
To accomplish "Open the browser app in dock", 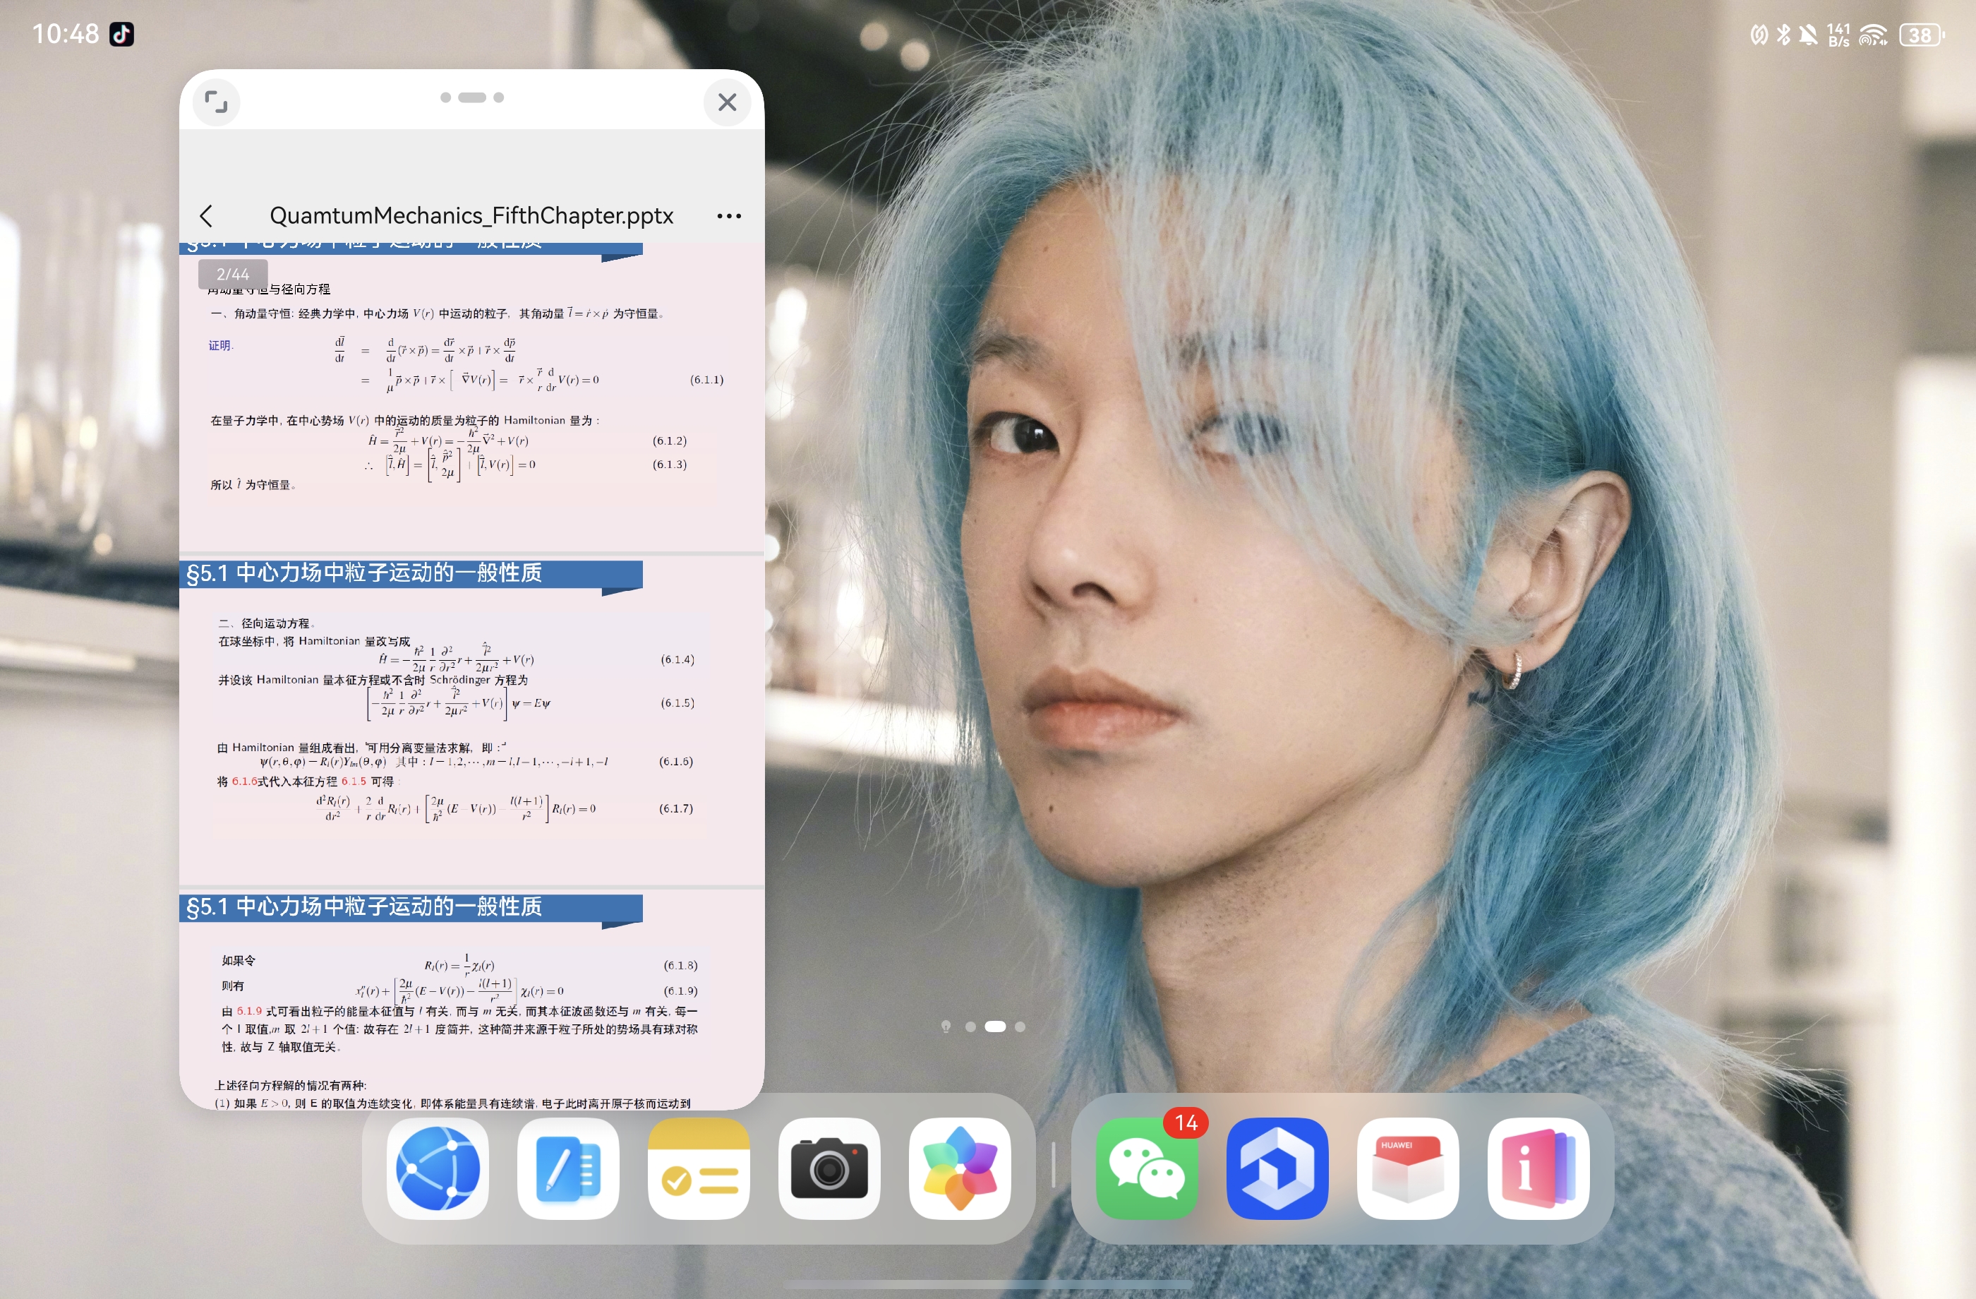I will click(438, 1168).
